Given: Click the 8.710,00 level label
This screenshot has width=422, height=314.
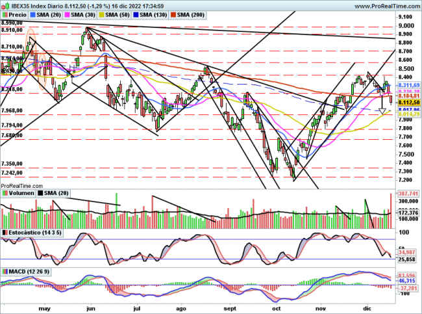Looking at the screenshot, I should [12, 47].
